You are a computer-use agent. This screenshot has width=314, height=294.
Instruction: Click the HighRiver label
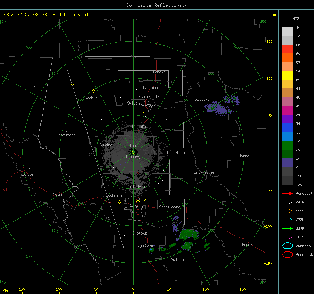point(145,245)
